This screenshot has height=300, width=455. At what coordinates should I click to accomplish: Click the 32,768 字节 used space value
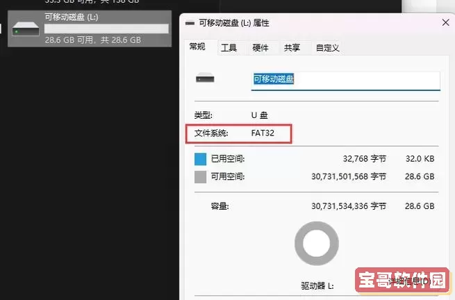pos(365,159)
